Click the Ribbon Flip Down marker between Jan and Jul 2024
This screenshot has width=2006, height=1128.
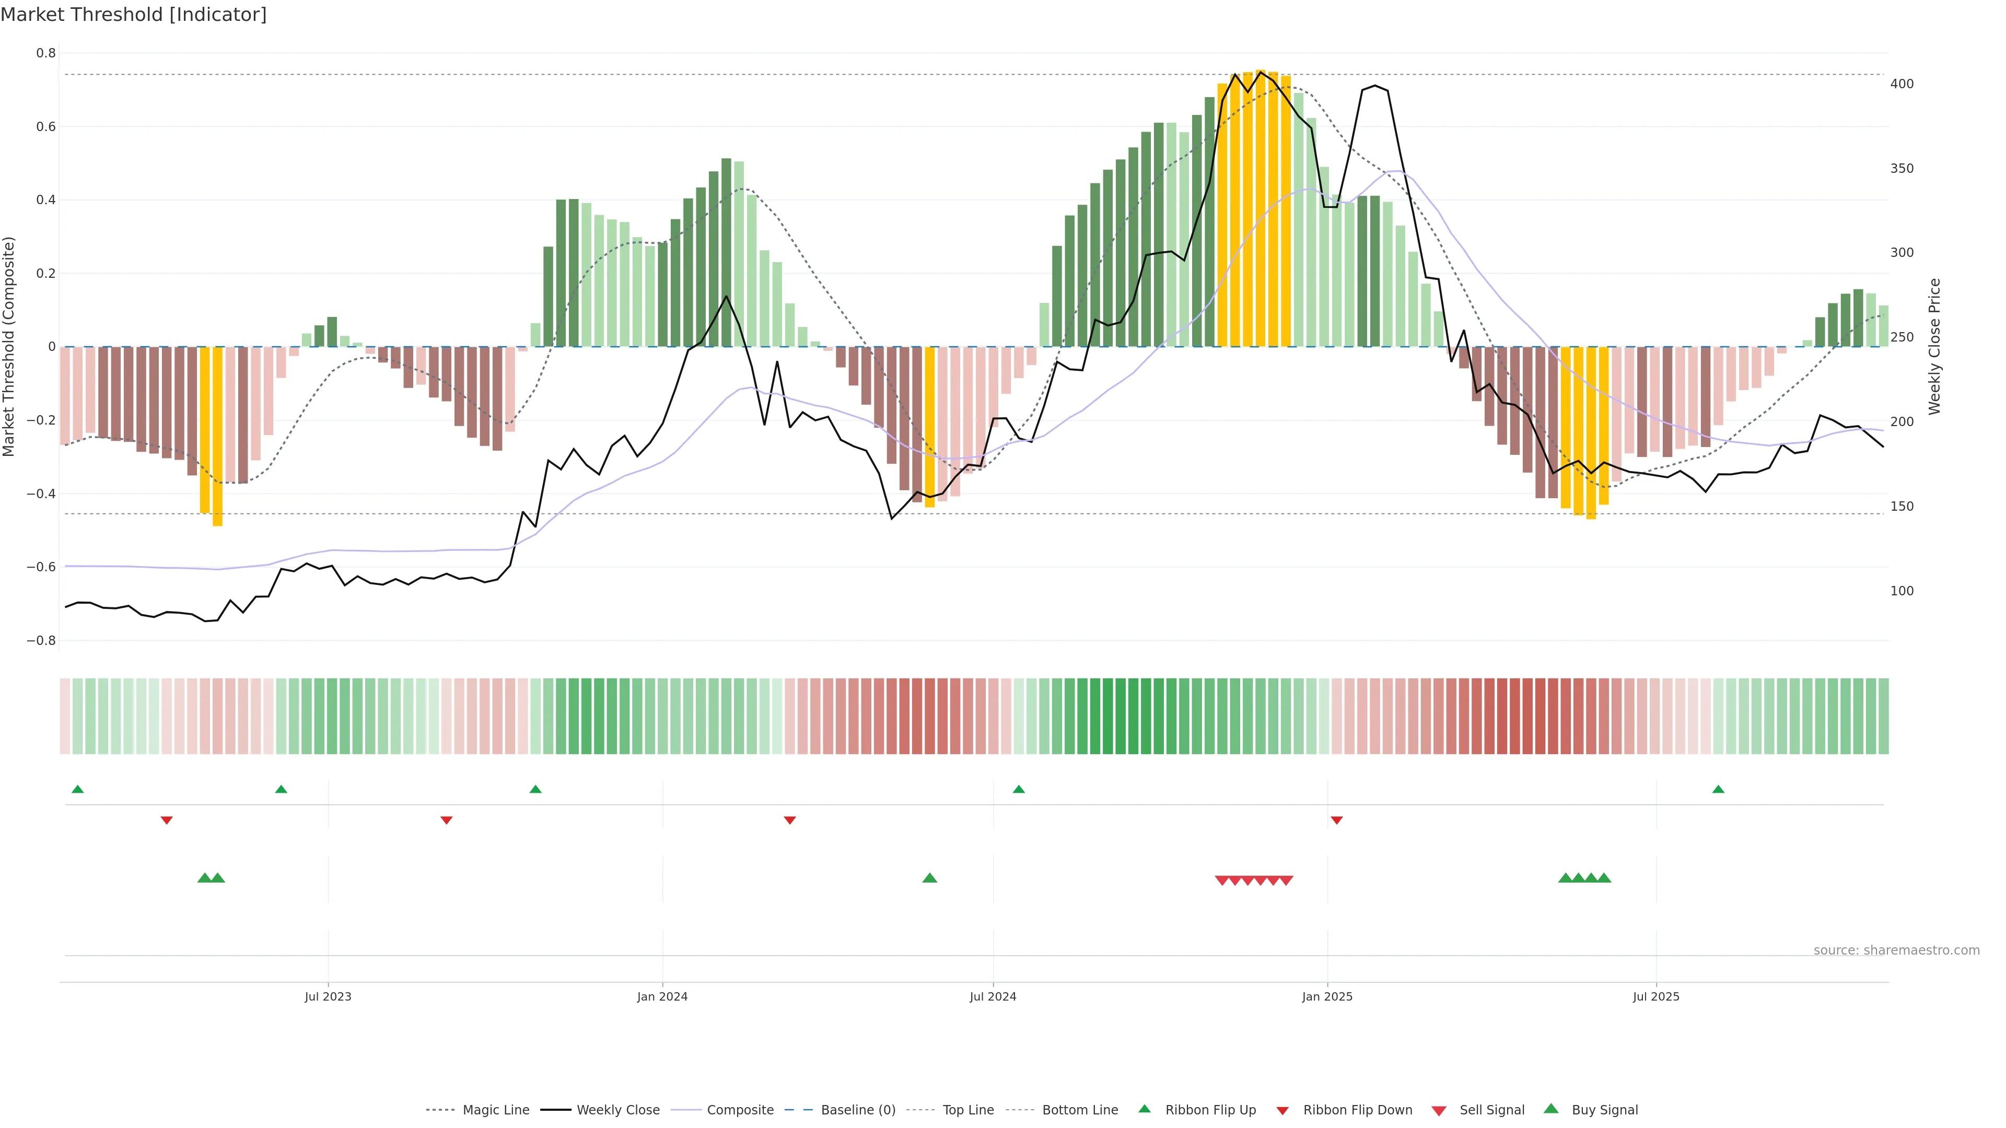point(790,820)
